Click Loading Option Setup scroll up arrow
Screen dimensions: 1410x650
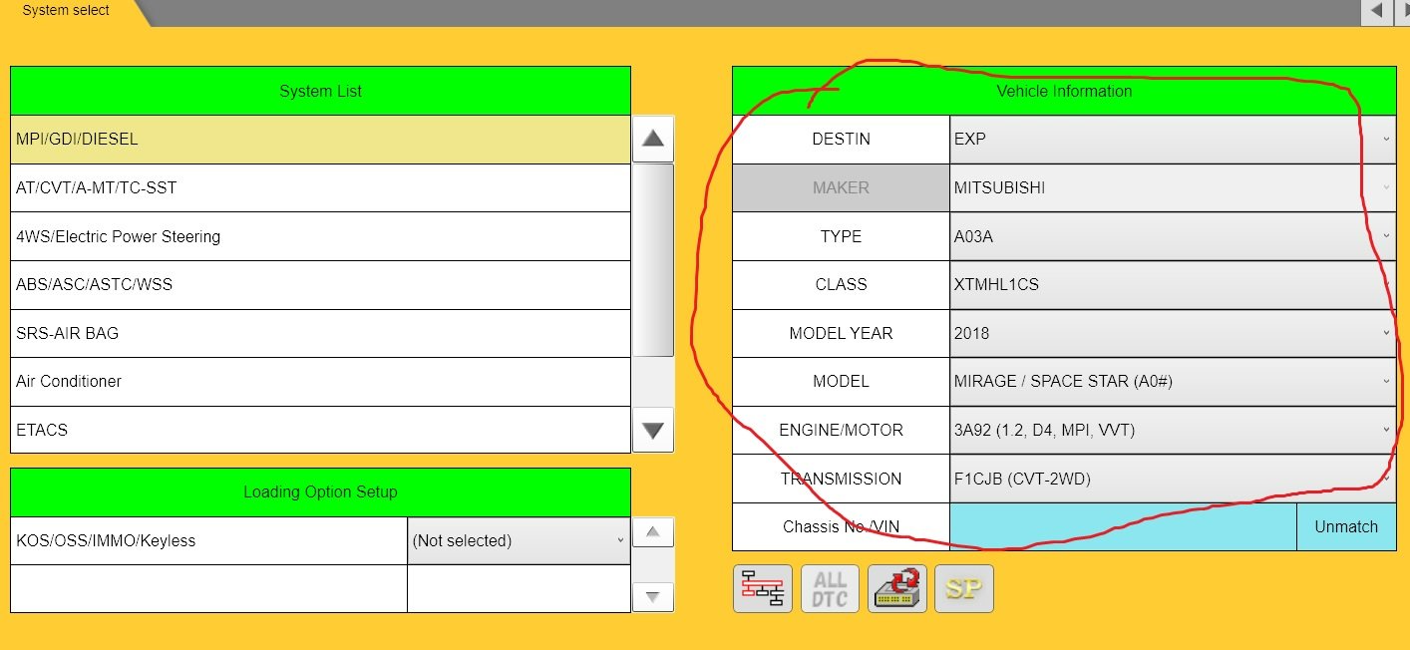point(653,532)
